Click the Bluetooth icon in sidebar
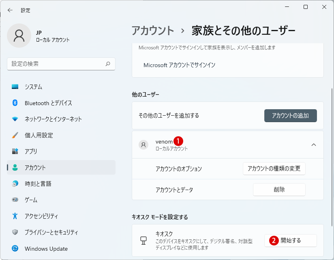The width and height of the screenshot is (334, 260). [15, 103]
